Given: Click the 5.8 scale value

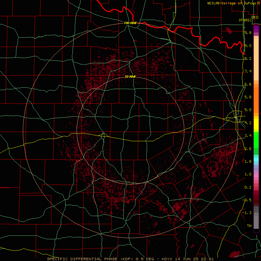Looking at the screenshot, I should (x=248, y=97).
